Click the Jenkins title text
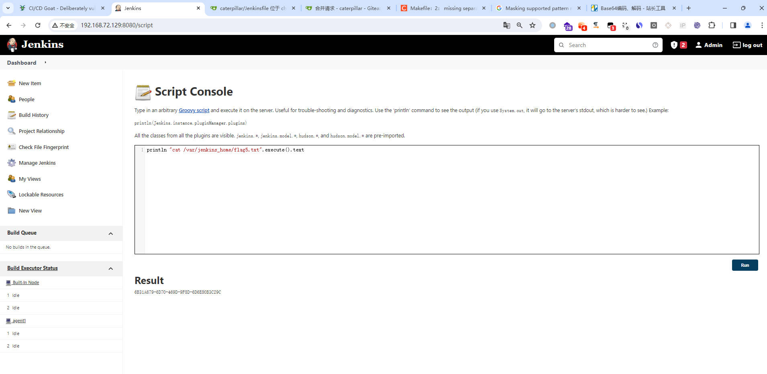This screenshot has width=767, height=374. coord(43,45)
